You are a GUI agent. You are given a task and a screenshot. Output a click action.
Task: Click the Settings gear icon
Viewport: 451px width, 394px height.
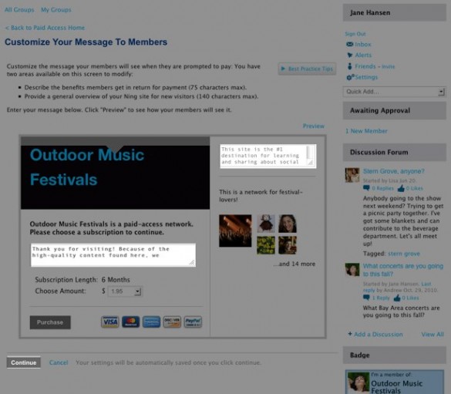click(x=350, y=77)
